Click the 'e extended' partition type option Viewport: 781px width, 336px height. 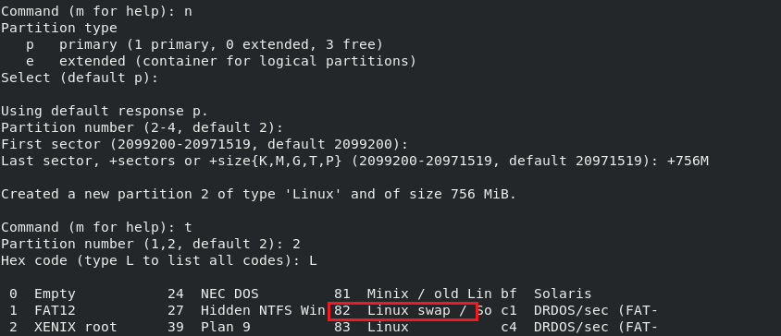tap(220, 62)
